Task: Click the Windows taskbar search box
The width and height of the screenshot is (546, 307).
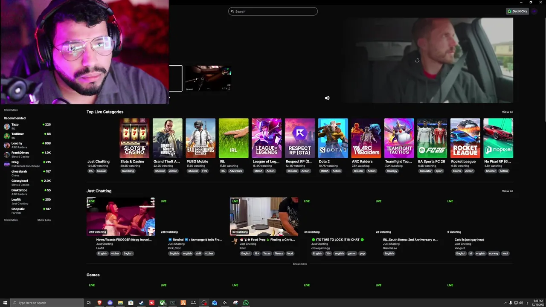Action: coord(46,303)
